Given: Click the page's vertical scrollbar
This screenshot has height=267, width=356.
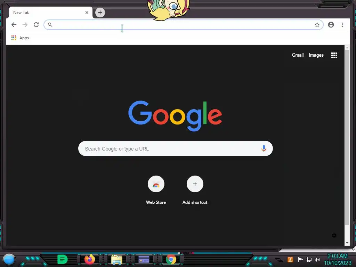Looking at the screenshot, I should coord(347,138).
